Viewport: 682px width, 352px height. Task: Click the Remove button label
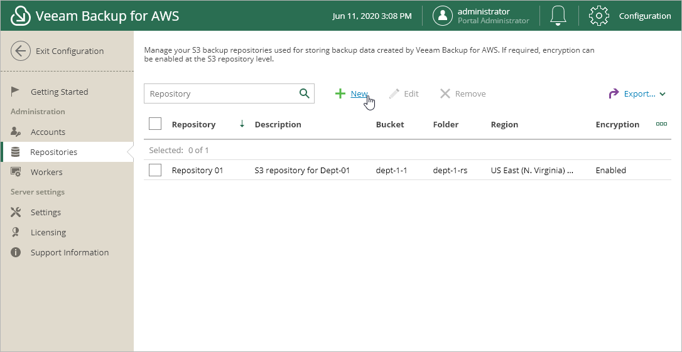coord(470,93)
